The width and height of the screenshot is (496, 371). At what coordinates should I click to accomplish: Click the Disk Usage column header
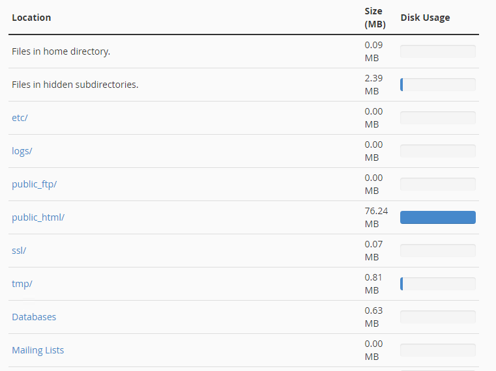click(x=425, y=18)
